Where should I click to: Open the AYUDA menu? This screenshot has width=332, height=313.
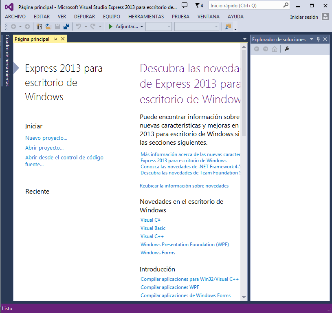tap(235, 17)
